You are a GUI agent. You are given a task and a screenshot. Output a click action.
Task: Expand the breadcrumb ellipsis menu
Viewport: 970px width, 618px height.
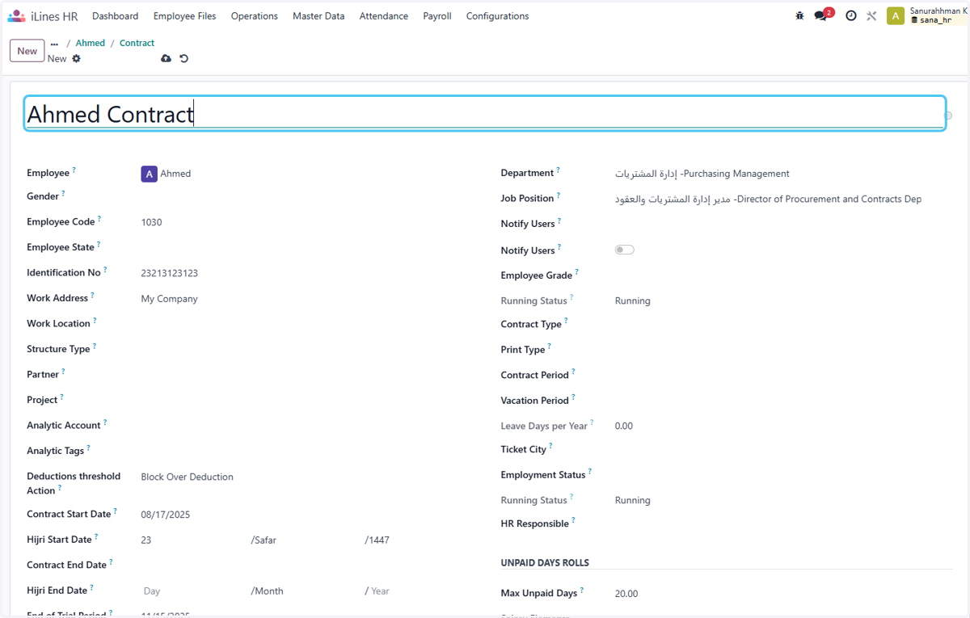pyautogui.click(x=54, y=44)
